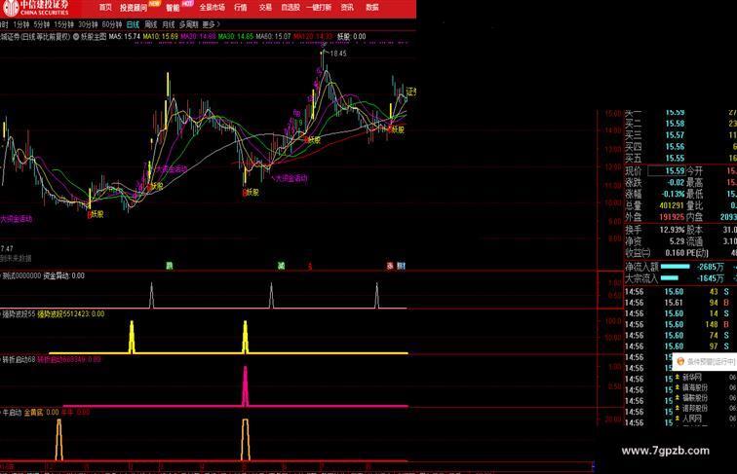Open the 数据 data menu item
Screen dimensions: 737x474
coord(372,8)
